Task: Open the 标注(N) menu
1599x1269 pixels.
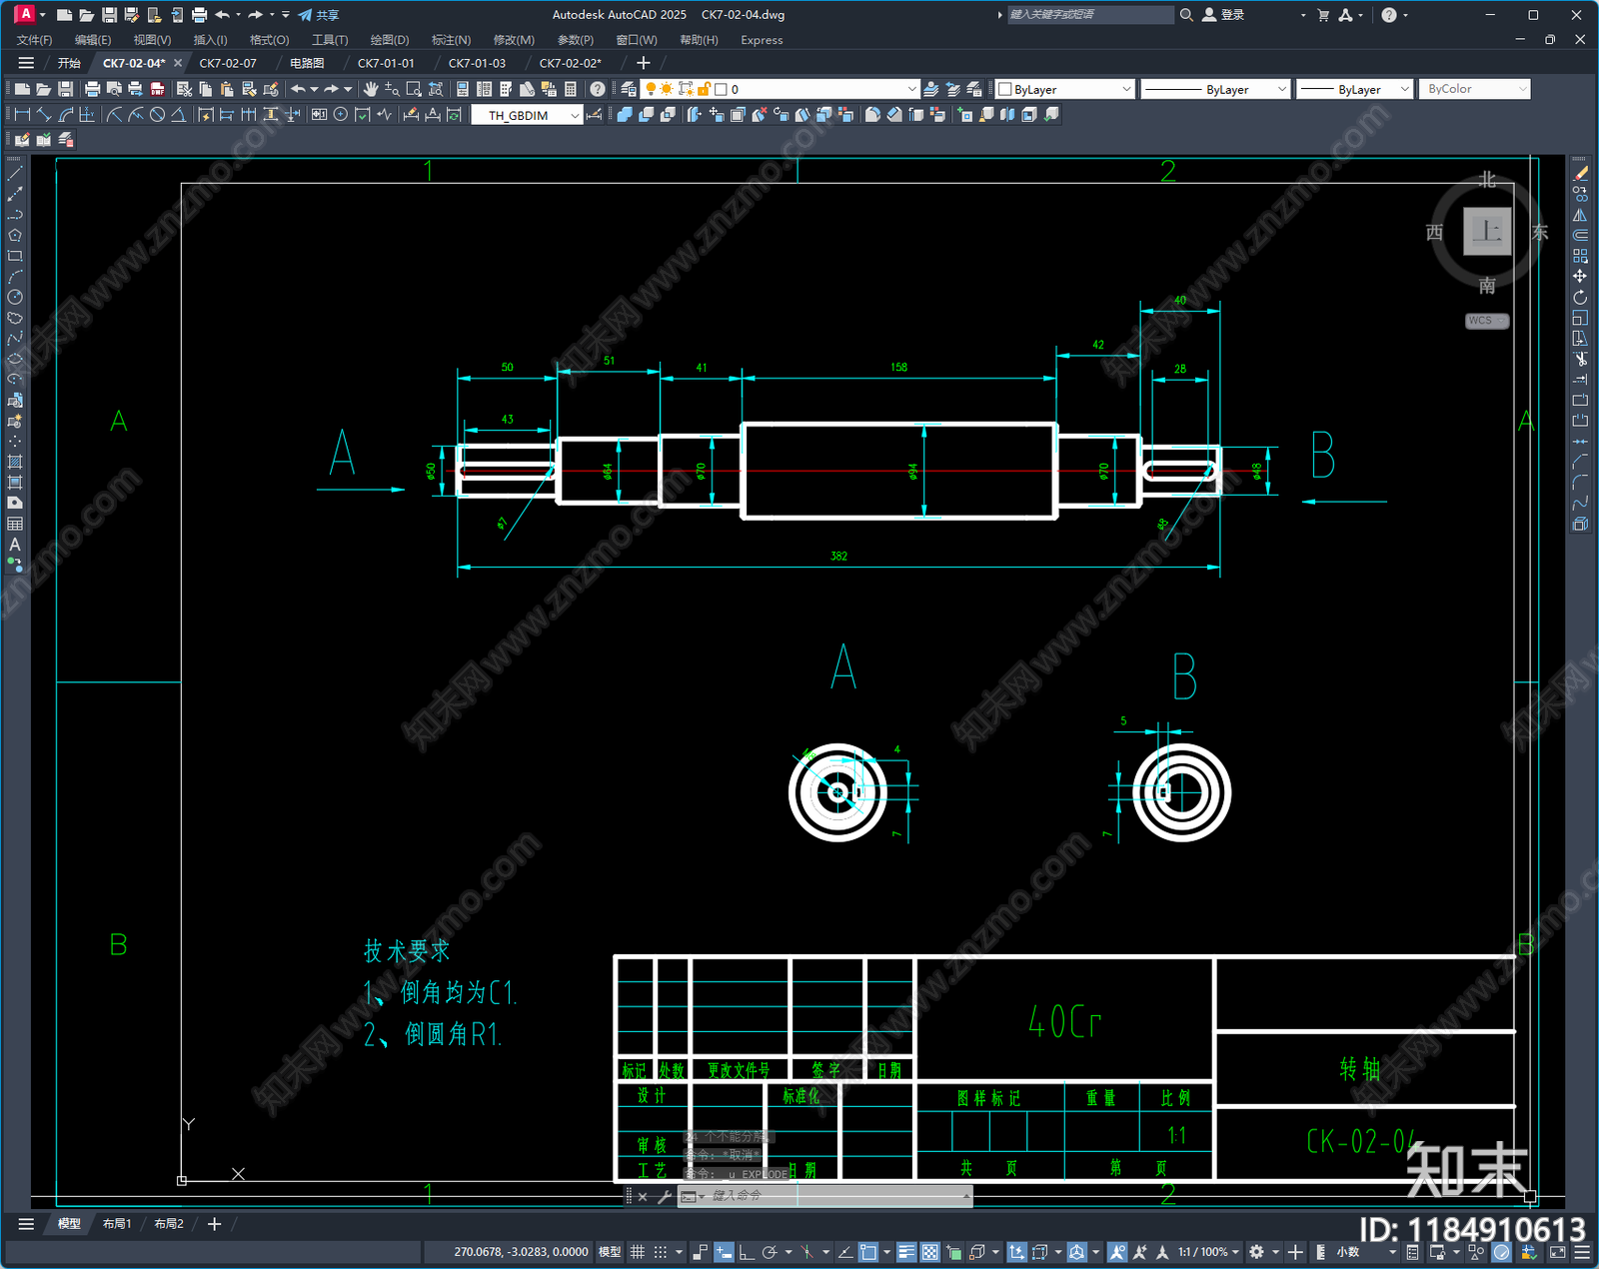Action: (x=451, y=40)
